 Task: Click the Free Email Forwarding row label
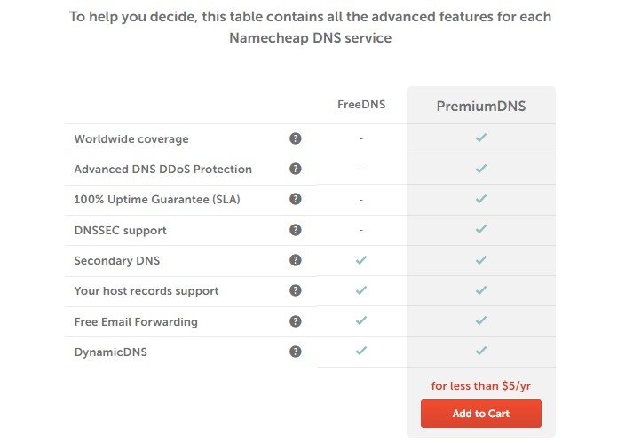coord(136,321)
